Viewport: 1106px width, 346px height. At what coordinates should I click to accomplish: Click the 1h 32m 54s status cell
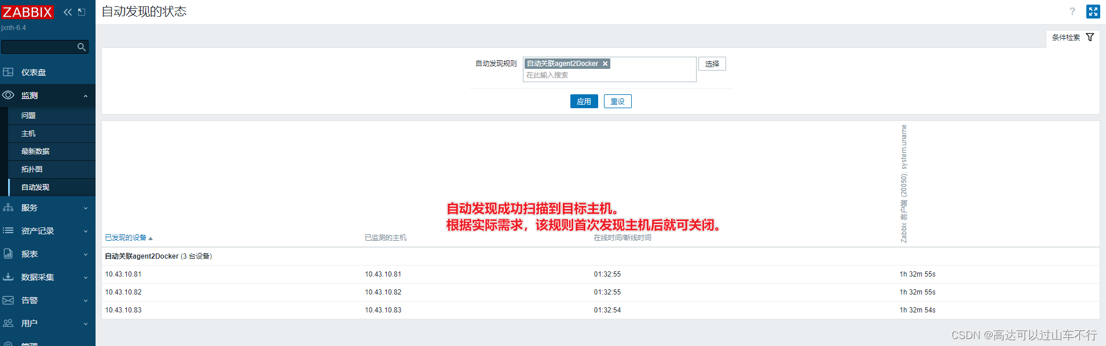pos(917,310)
